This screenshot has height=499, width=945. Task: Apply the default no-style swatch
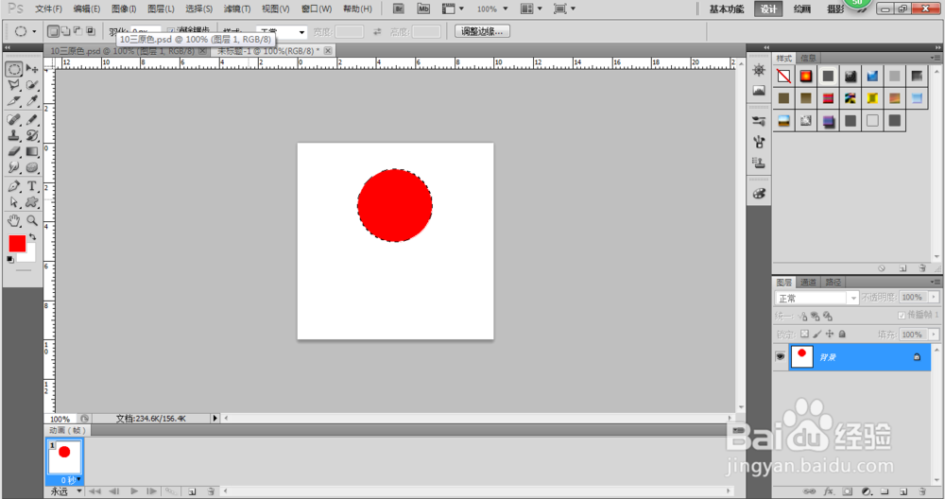pos(783,76)
